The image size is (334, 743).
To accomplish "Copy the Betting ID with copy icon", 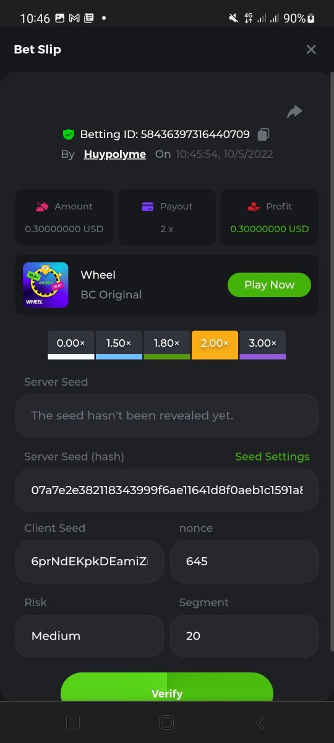I will pos(263,134).
